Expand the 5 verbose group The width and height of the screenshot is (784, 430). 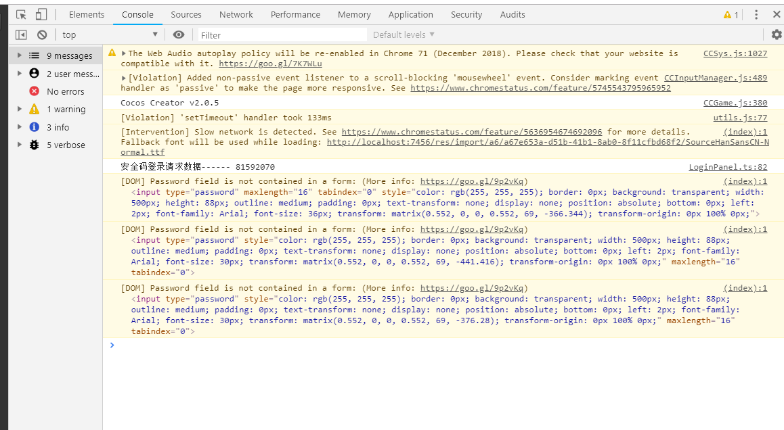click(20, 145)
